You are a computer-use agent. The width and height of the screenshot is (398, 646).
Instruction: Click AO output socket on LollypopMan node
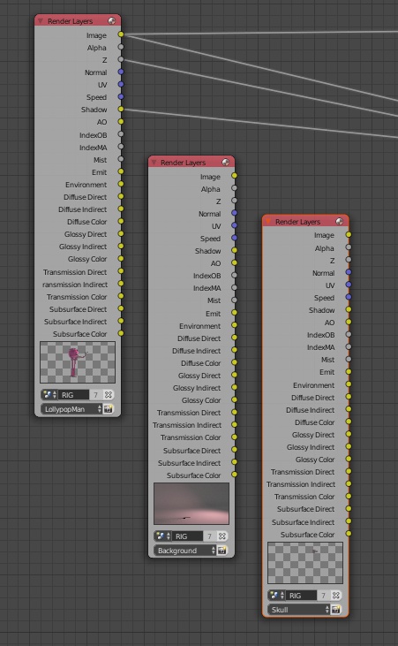(121, 122)
